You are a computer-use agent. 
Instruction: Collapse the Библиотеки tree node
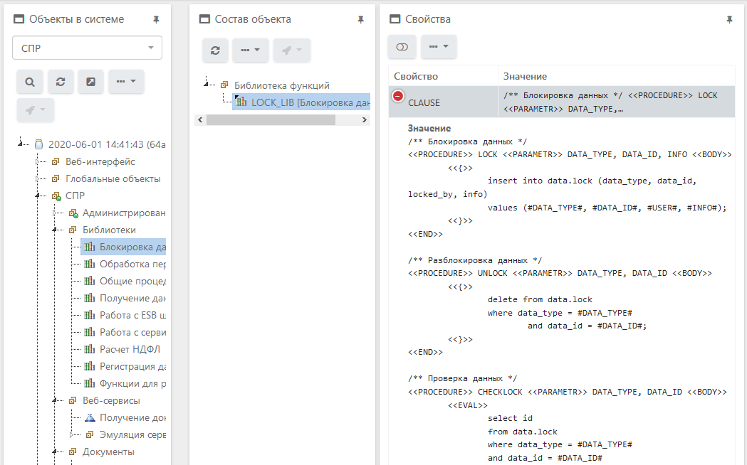click(x=55, y=230)
